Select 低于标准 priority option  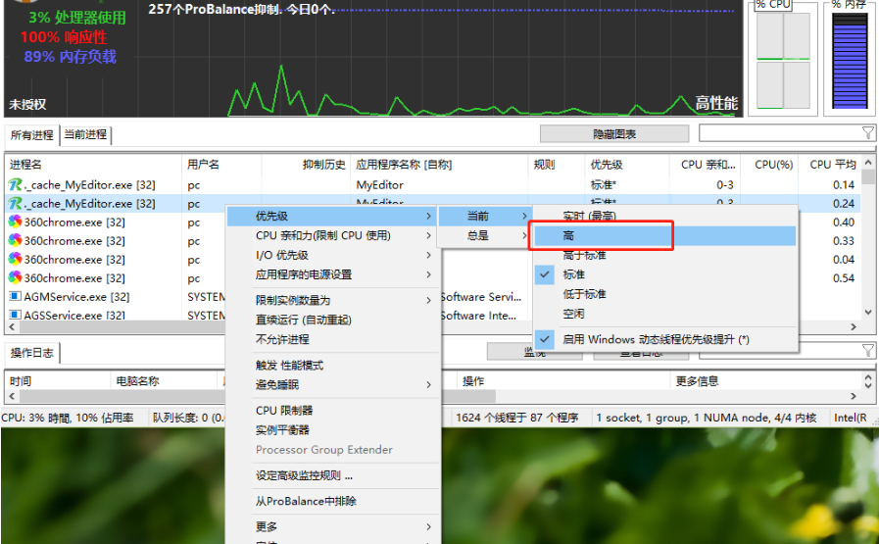[663, 294]
